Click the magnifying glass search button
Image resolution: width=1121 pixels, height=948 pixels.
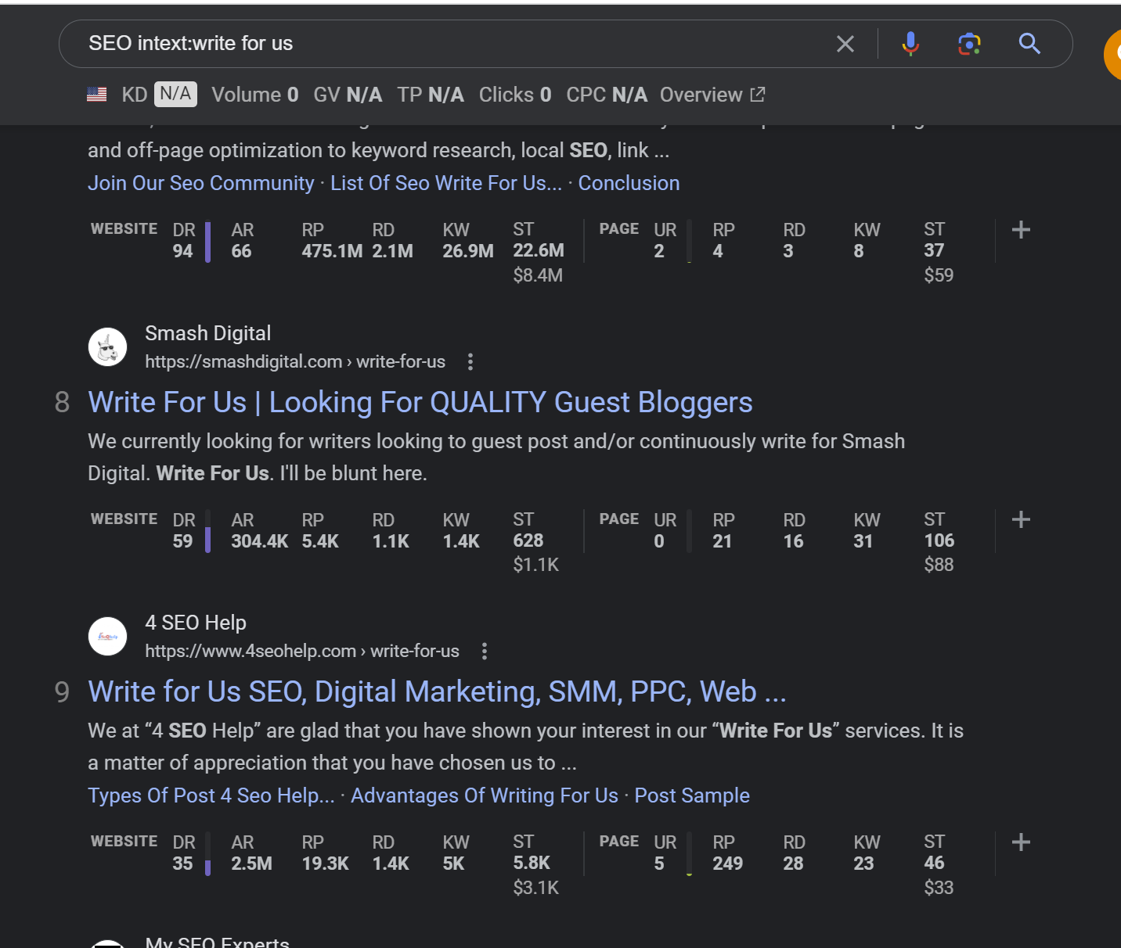coord(1029,44)
